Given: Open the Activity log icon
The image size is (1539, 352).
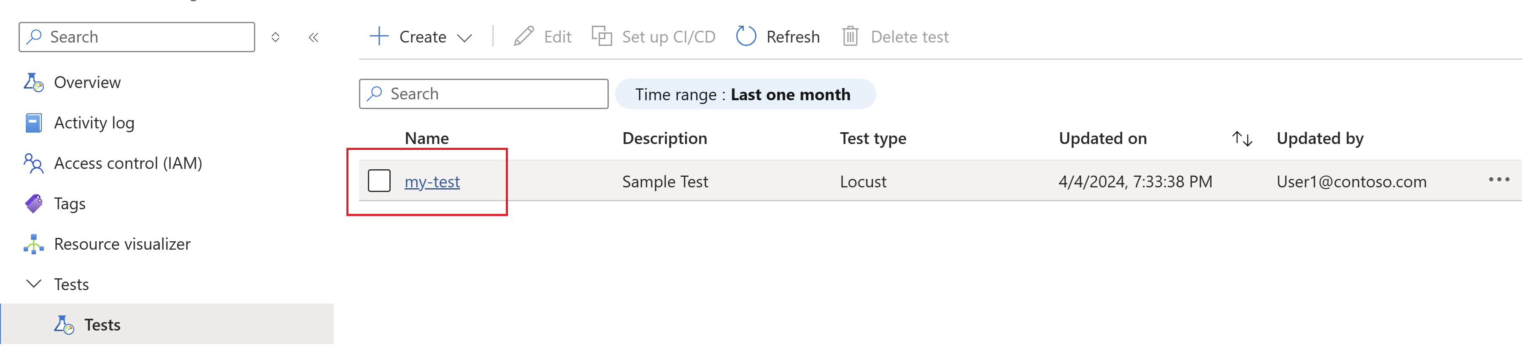Looking at the screenshot, I should [33, 123].
